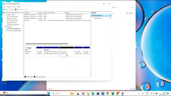This screenshot has width=171, height=96.
Task: Toggle the Show/Hide Console Tree icon
Action: tap(13, 10)
